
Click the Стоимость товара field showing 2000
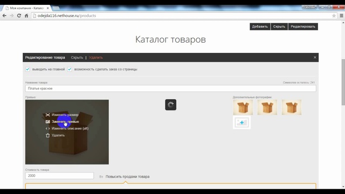pos(59,176)
